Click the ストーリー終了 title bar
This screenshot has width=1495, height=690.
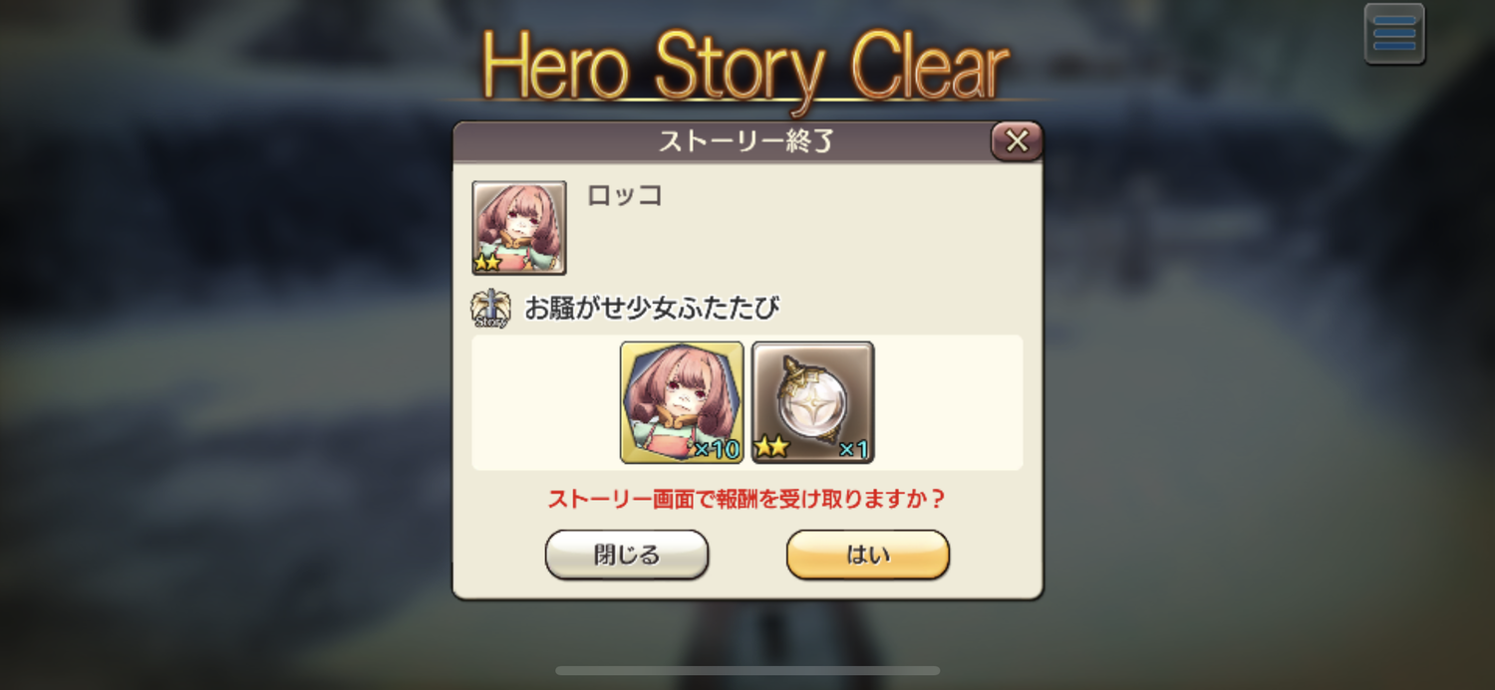(746, 141)
